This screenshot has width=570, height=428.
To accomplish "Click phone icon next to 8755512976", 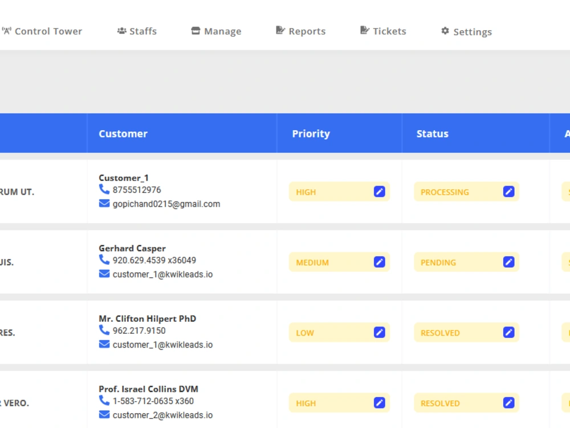I will point(104,189).
